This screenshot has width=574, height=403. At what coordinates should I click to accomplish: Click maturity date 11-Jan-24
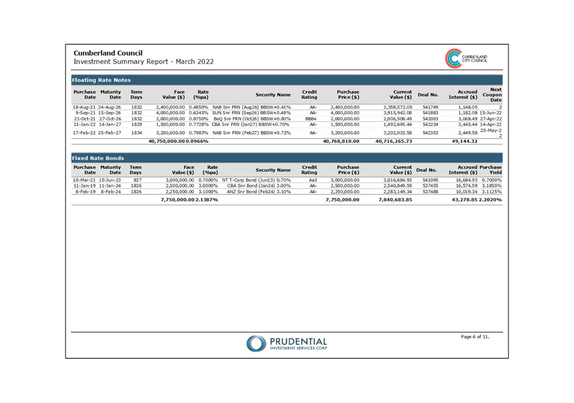[110, 186]
